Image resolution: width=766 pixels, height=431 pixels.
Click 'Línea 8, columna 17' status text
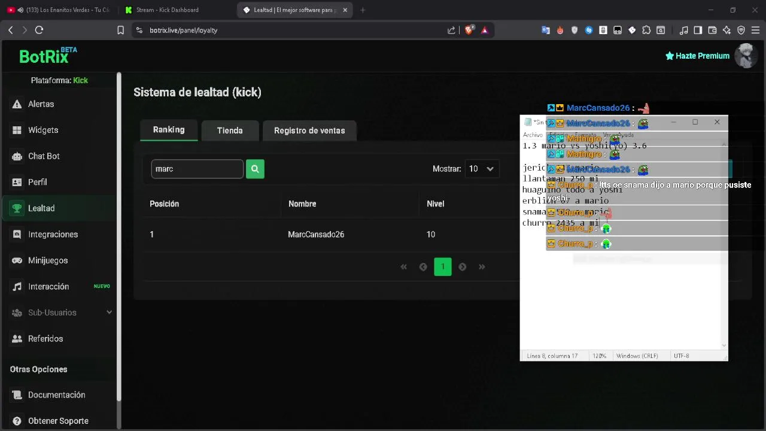pyautogui.click(x=552, y=356)
